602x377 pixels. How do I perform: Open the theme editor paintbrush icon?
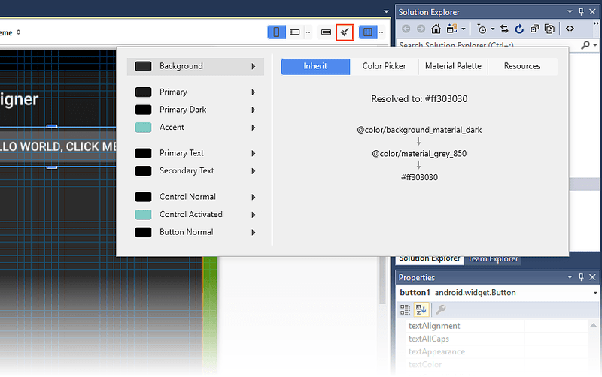(x=345, y=32)
